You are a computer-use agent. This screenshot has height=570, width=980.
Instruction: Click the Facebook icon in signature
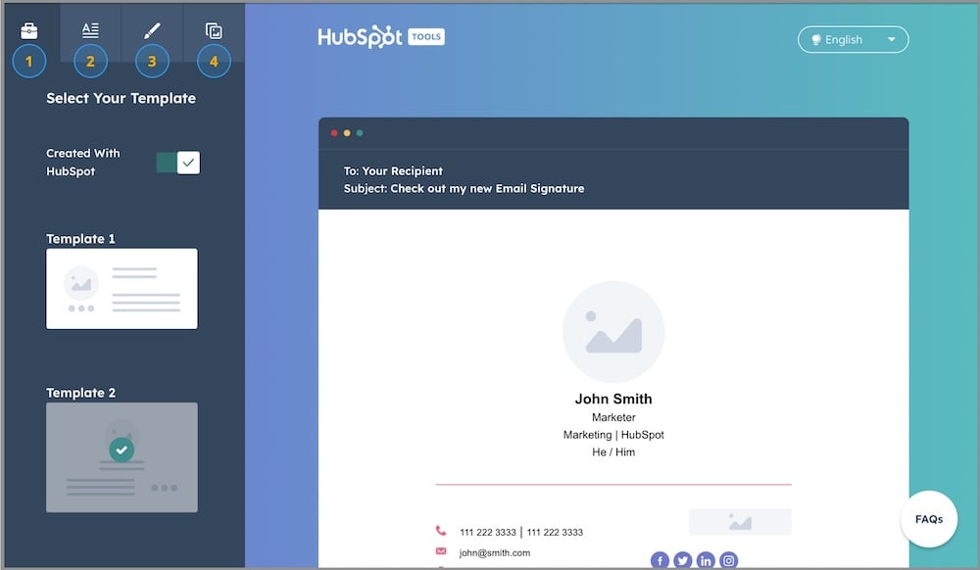[660, 561]
